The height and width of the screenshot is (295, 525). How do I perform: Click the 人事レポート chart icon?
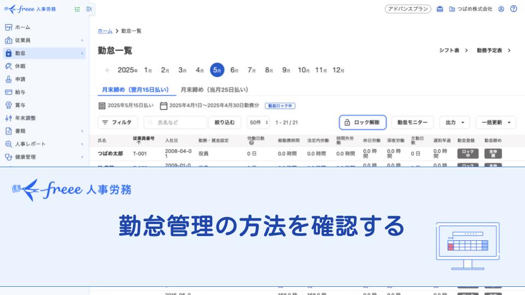[x=9, y=144]
